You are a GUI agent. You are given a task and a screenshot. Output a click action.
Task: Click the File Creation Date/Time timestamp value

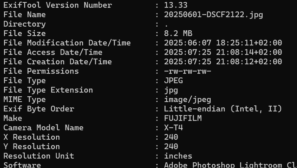click(223, 62)
